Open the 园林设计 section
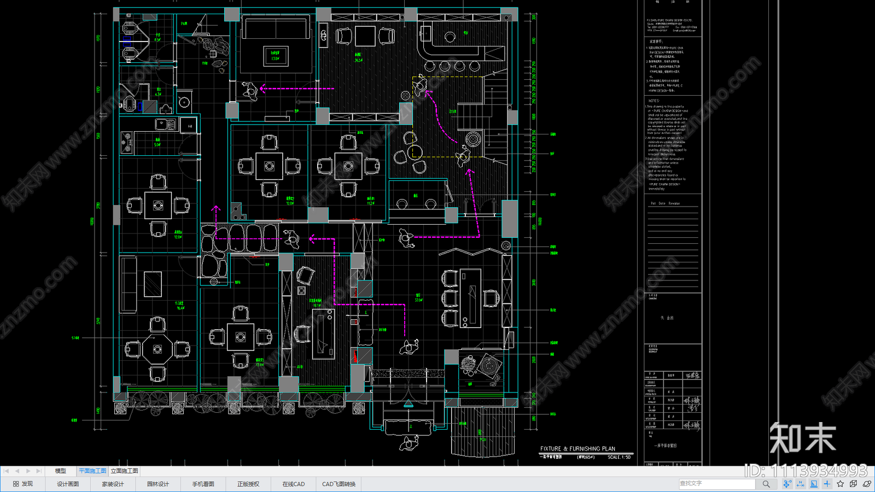 (x=158, y=484)
